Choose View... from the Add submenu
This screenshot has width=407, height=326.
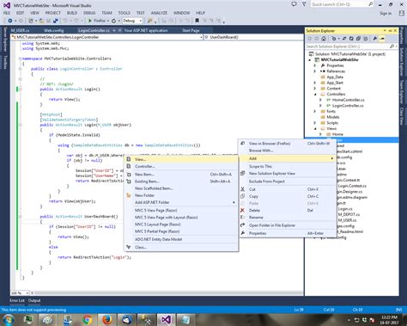pos(181,159)
